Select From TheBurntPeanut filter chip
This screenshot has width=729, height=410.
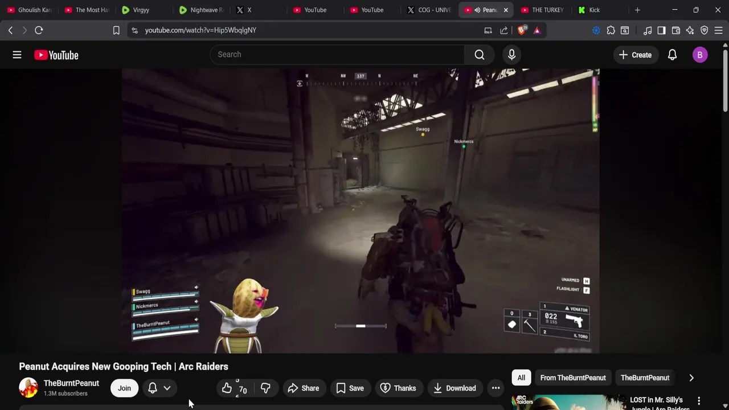(573, 378)
